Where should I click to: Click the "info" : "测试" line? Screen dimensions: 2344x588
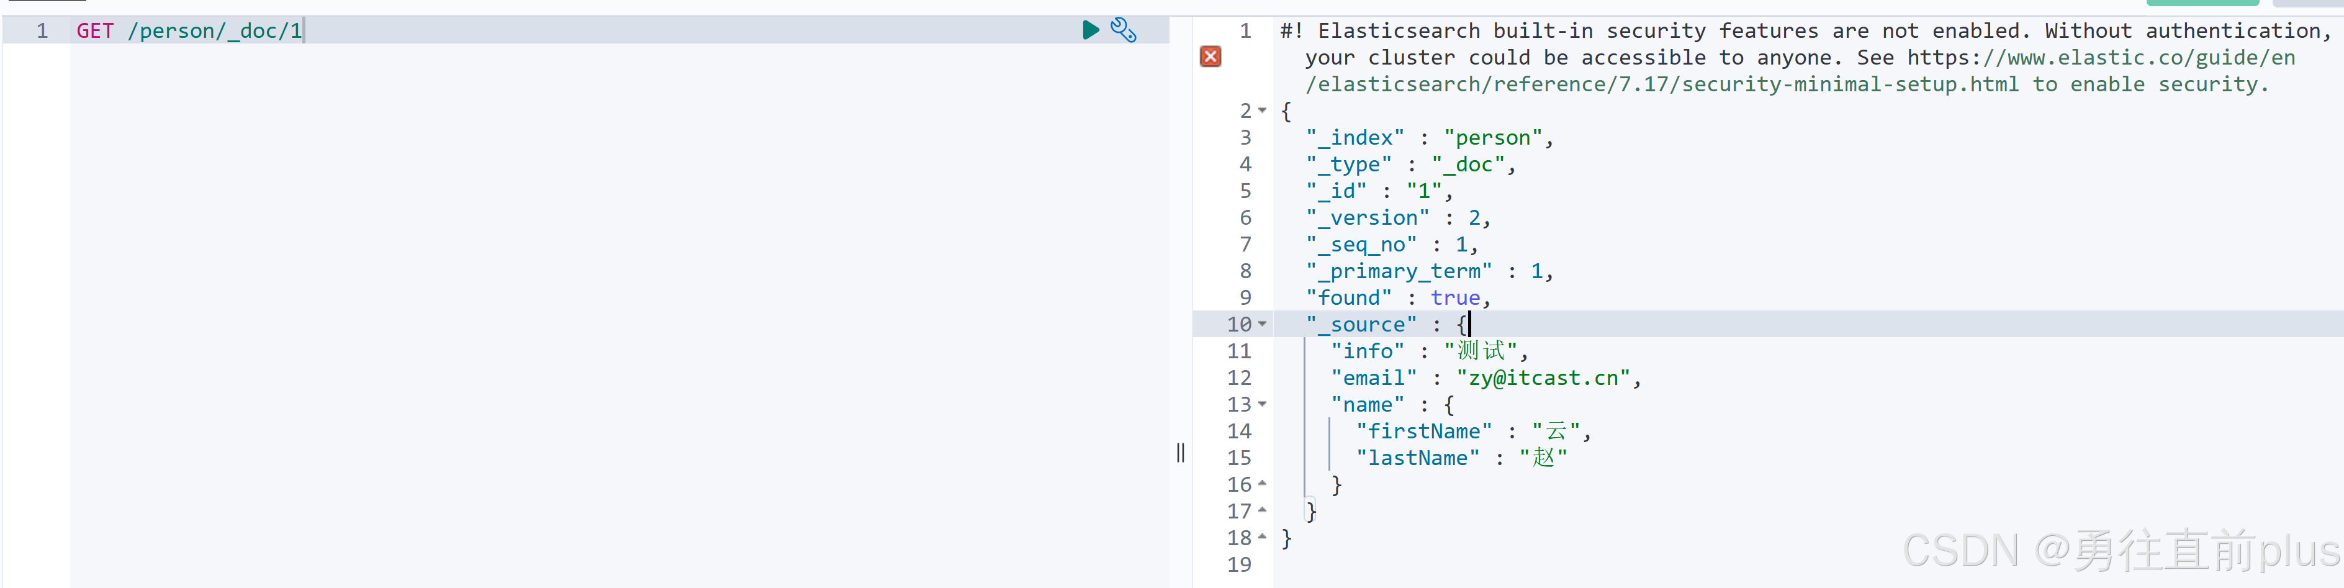tap(1430, 351)
